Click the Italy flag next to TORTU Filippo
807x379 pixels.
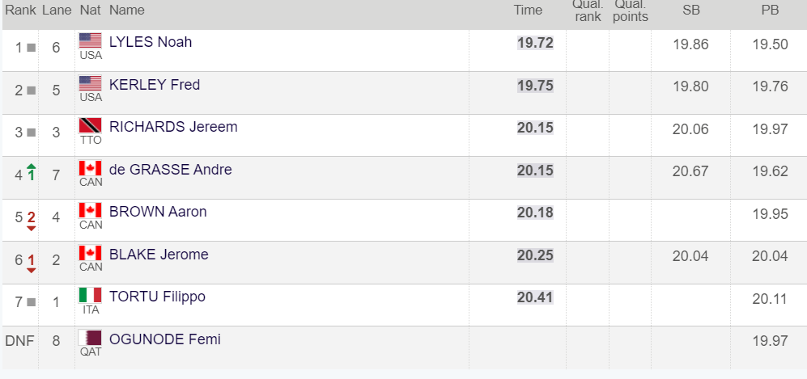[x=90, y=295]
